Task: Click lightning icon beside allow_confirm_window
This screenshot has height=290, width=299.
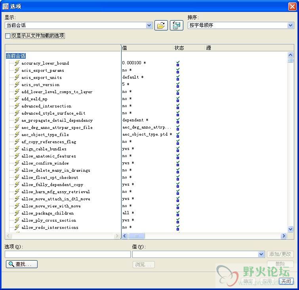Action: tap(17, 163)
